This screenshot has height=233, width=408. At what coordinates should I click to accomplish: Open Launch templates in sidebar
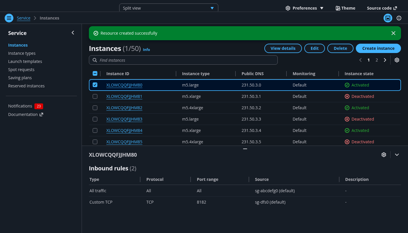click(x=25, y=61)
